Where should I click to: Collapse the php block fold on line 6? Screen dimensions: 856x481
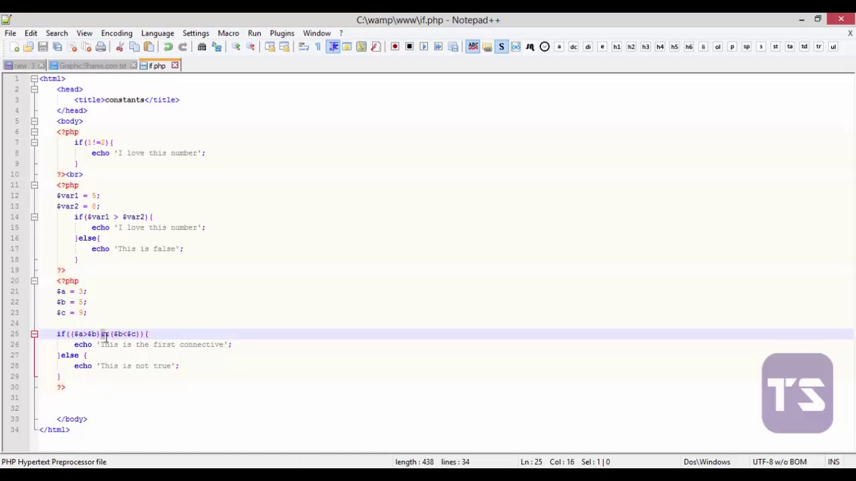pos(34,132)
